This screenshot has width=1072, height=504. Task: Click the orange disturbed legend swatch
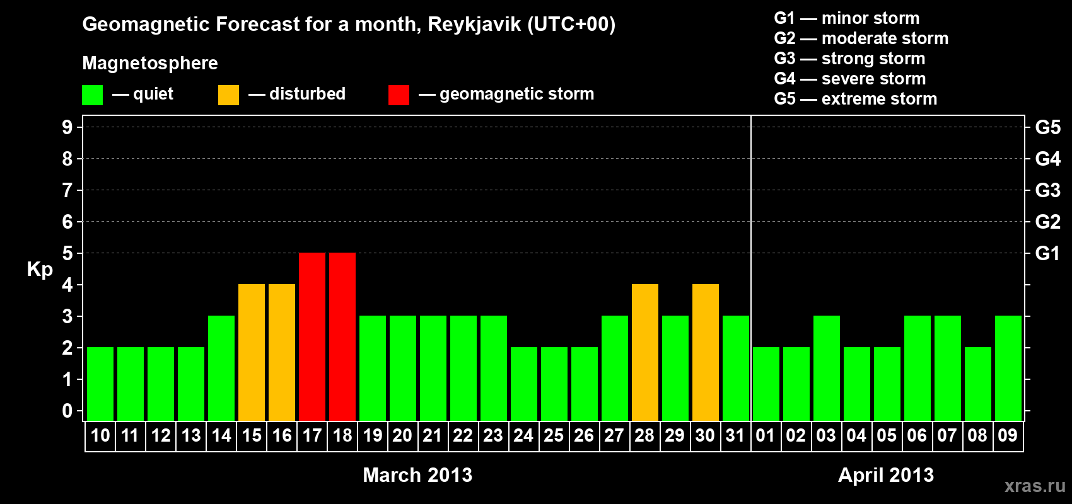coord(228,95)
